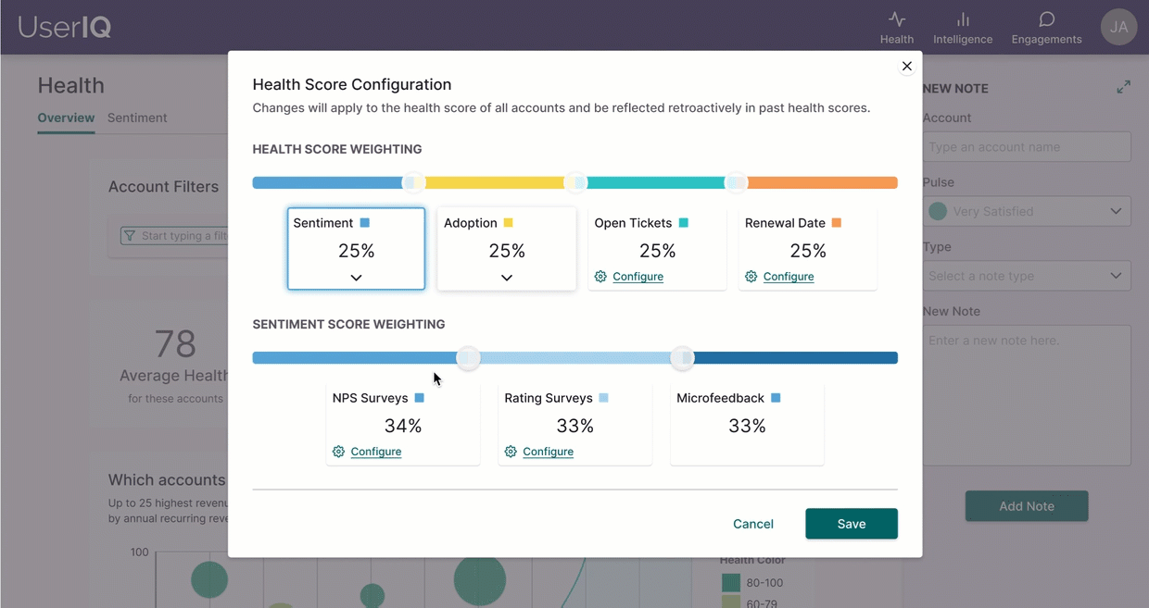Open the Engagements navigation icon
1149x608 pixels.
coord(1046,19)
